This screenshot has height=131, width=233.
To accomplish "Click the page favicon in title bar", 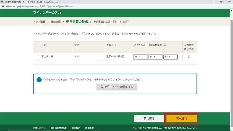I will (x=2, y=2).
